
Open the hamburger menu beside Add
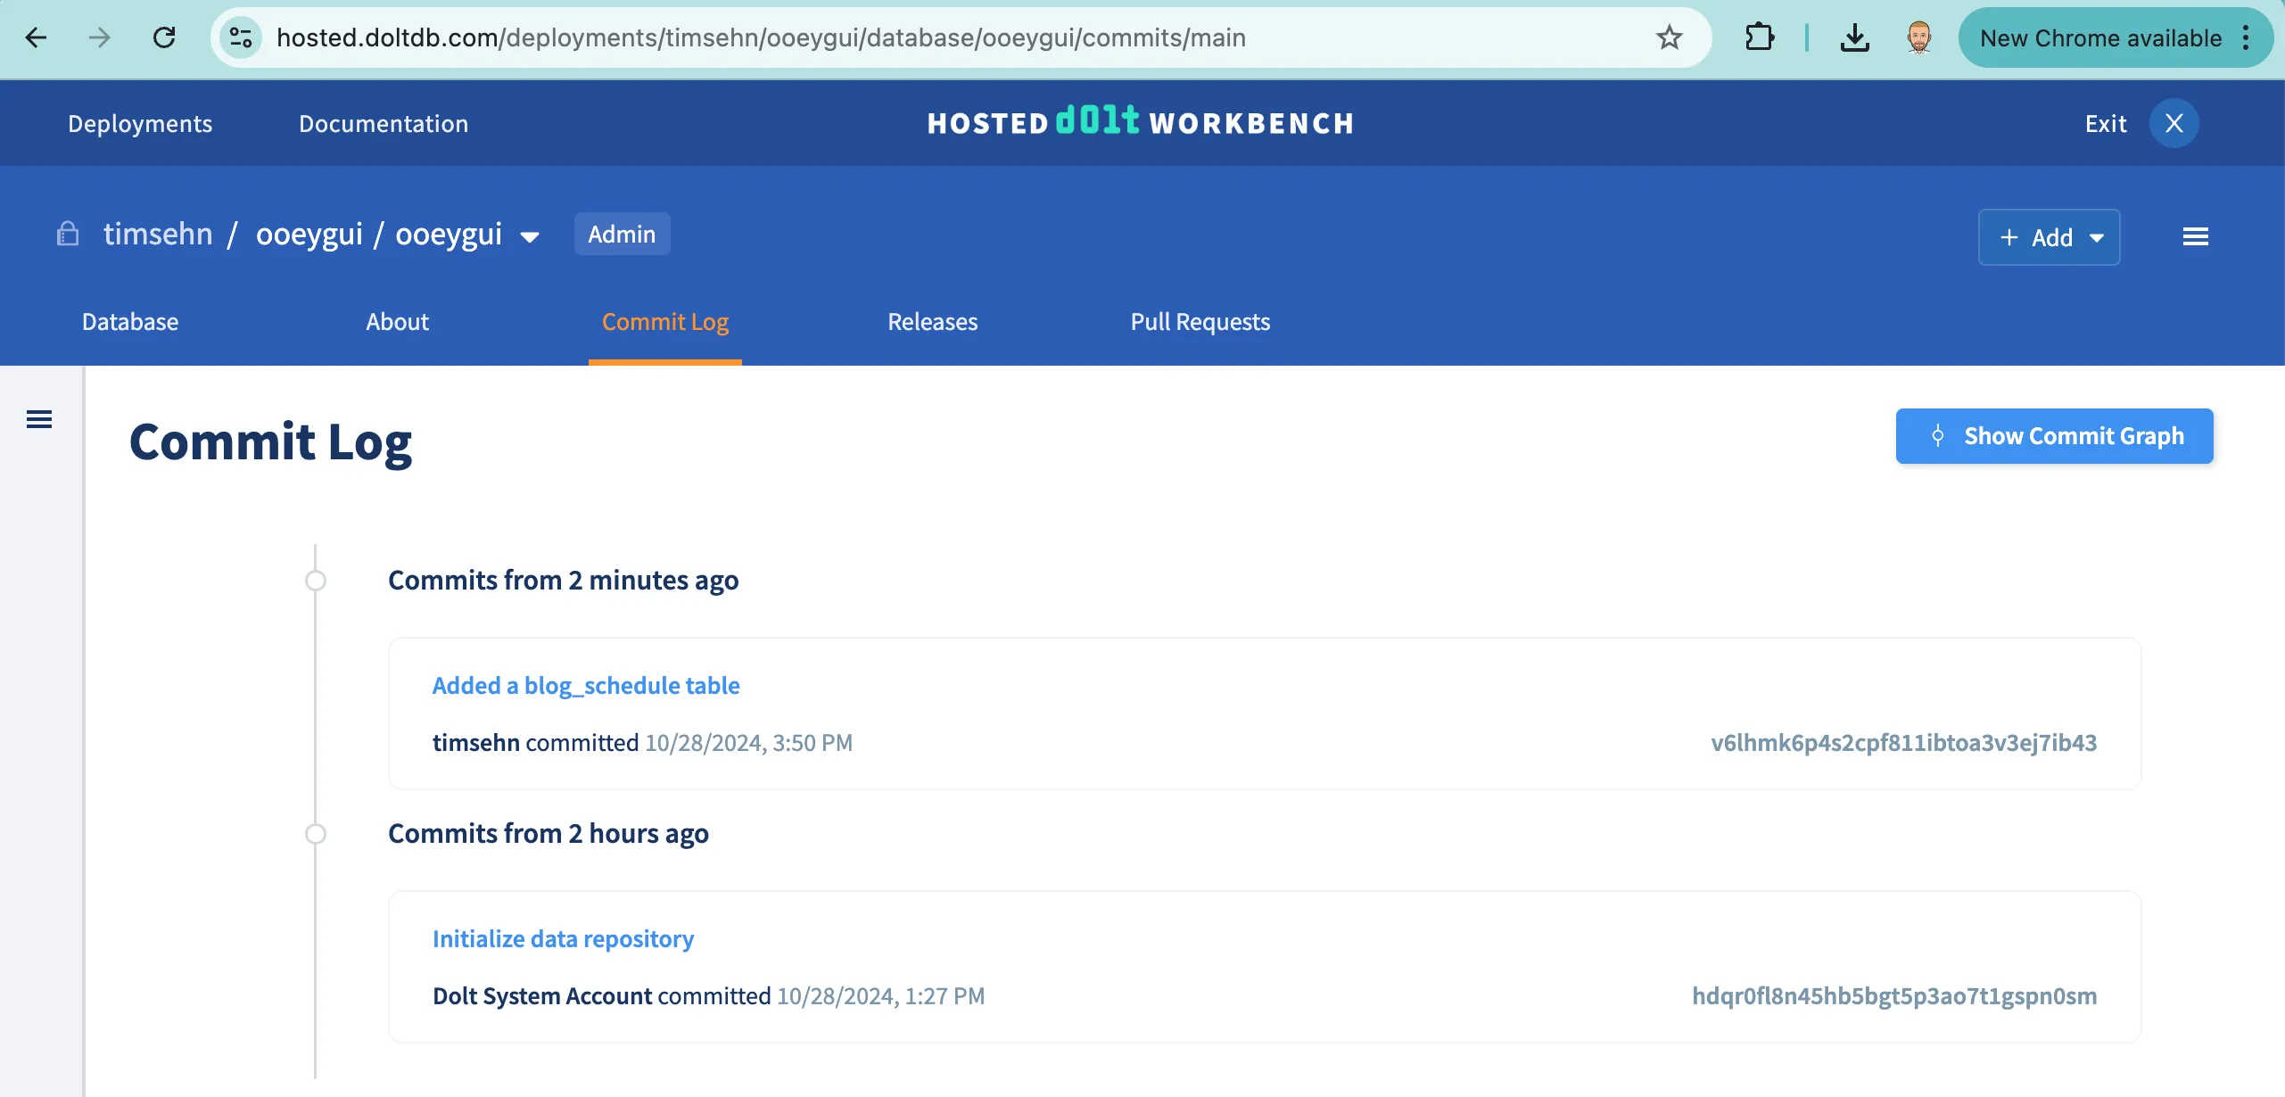coord(2195,237)
